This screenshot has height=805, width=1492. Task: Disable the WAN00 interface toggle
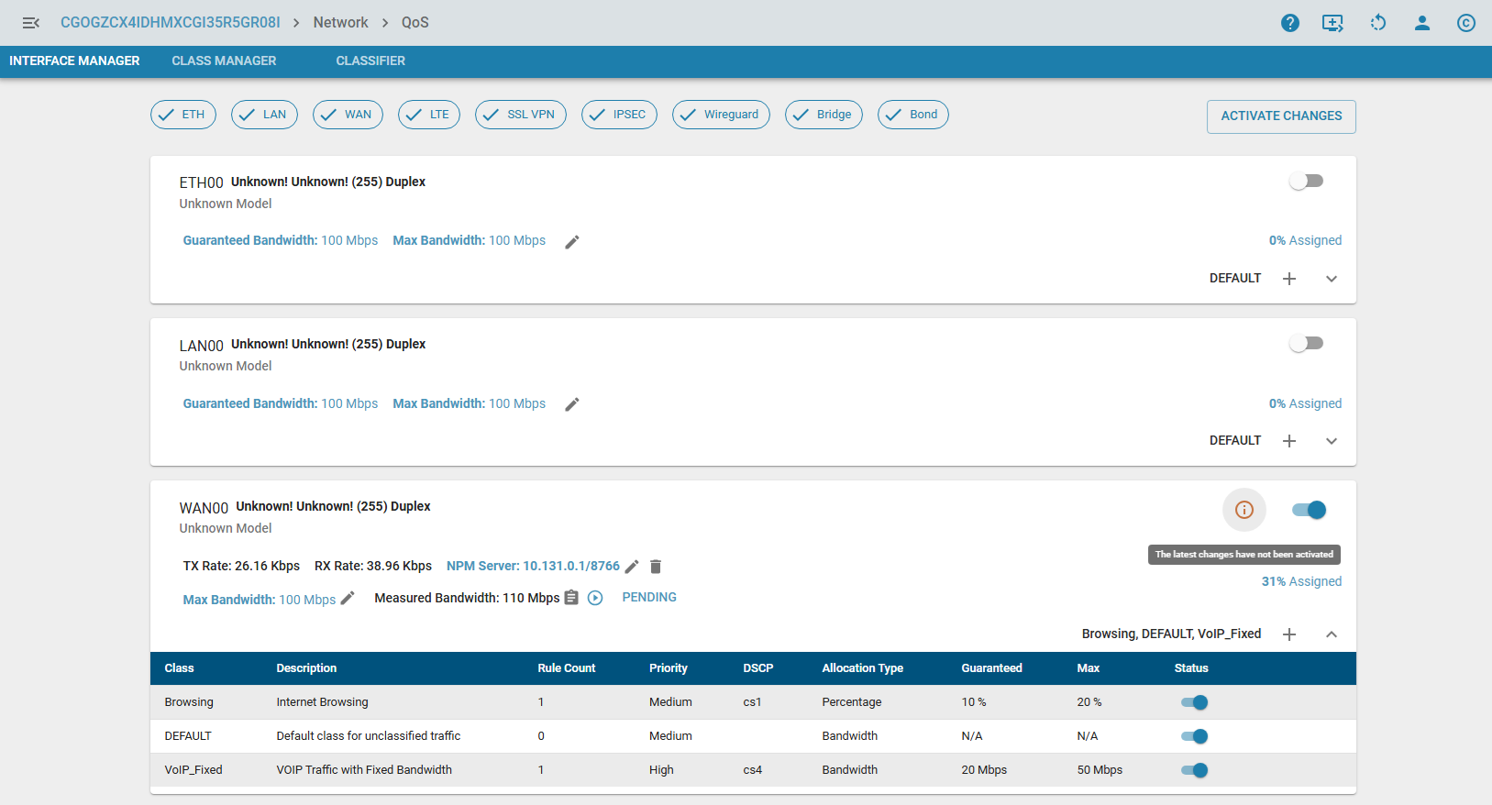[x=1309, y=510]
